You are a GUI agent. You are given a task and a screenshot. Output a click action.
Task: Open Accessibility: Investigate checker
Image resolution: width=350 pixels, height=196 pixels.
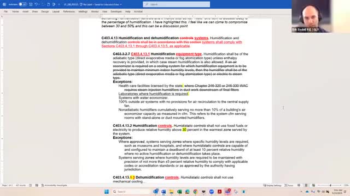pos(54,185)
